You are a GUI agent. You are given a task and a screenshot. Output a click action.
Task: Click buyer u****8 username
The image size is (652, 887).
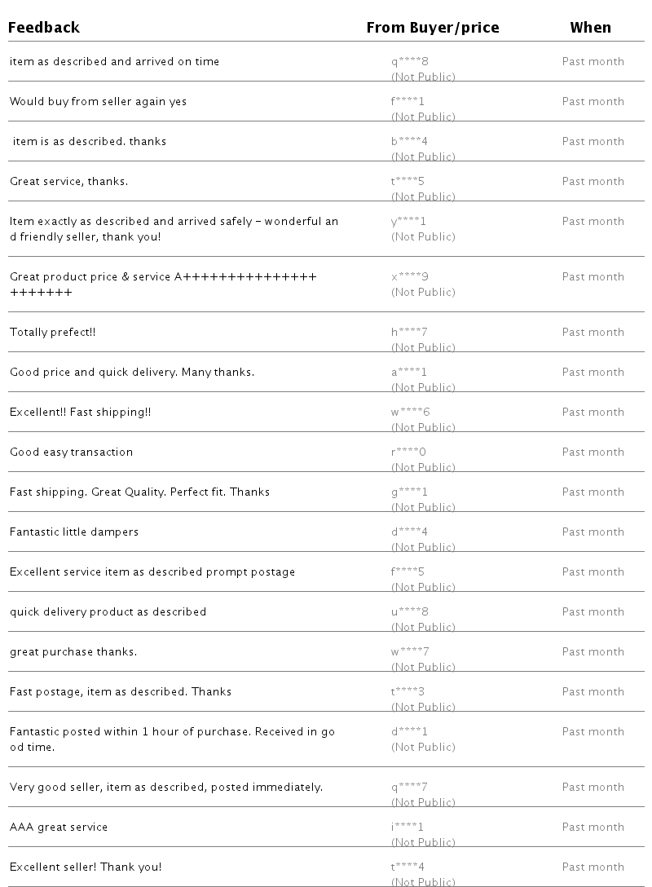coord(409,612)
